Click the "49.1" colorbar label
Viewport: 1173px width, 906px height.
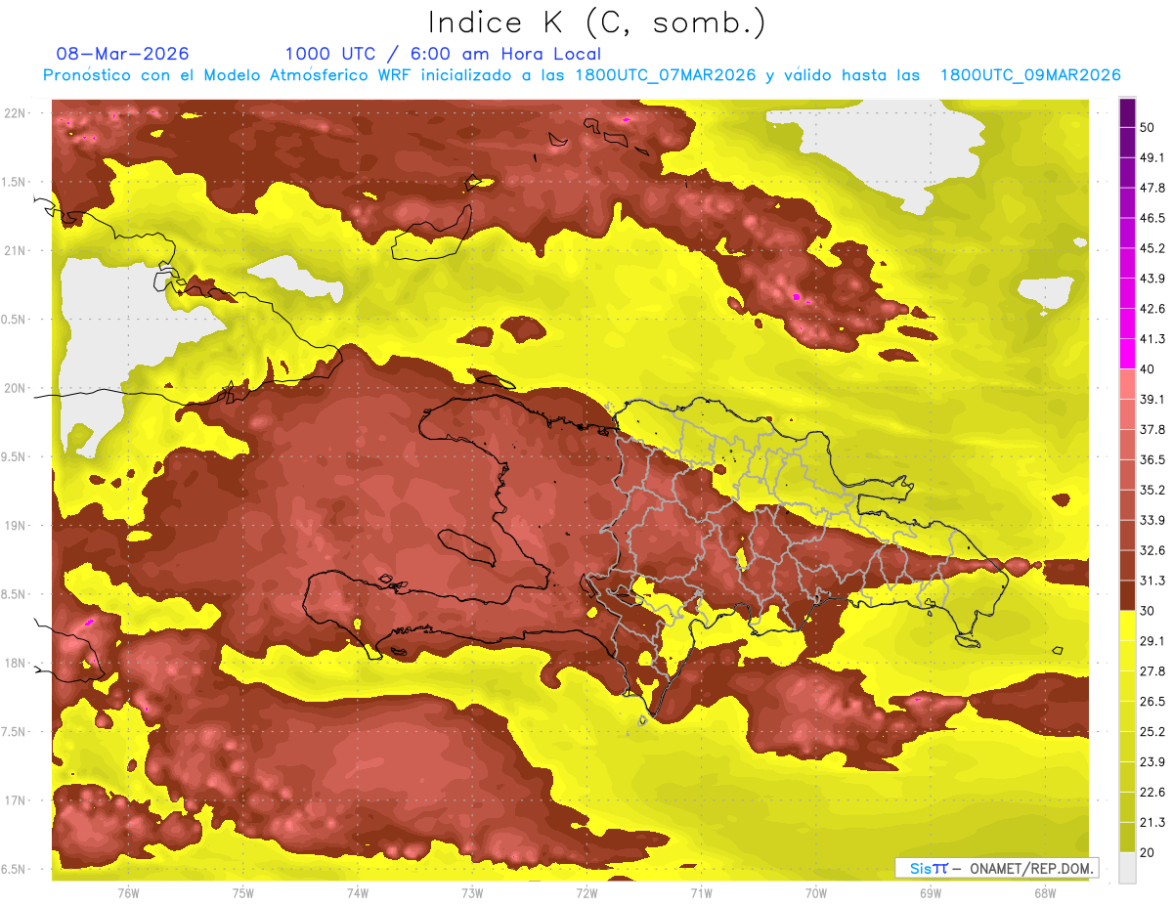[1152, 157]
